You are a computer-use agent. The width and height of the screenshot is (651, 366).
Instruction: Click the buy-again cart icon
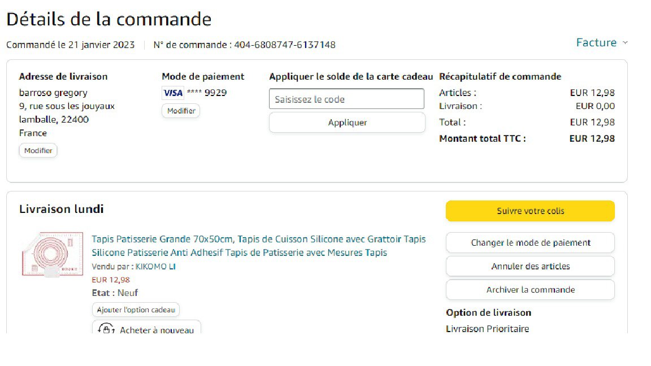point(106,329)
